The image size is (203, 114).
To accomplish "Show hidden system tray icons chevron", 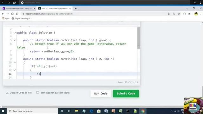I will [x=171, y=111].
